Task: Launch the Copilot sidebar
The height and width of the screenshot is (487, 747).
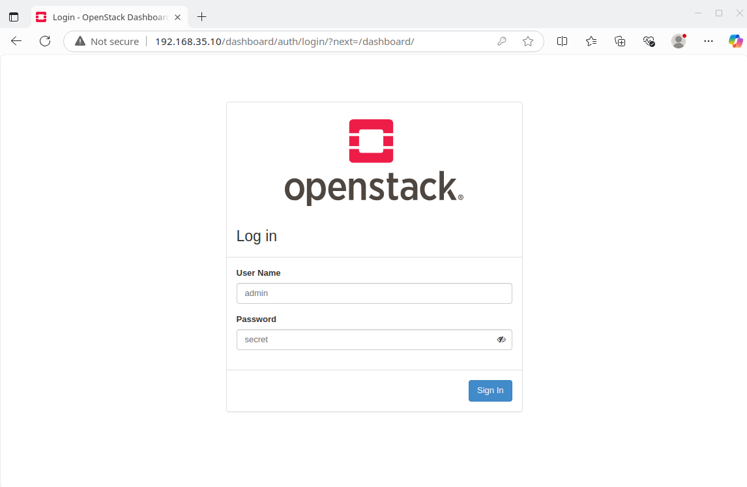Action: (x=735, y=42)
